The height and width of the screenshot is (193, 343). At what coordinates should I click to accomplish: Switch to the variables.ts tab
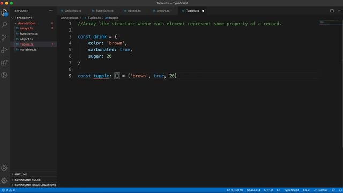point(71,11)
